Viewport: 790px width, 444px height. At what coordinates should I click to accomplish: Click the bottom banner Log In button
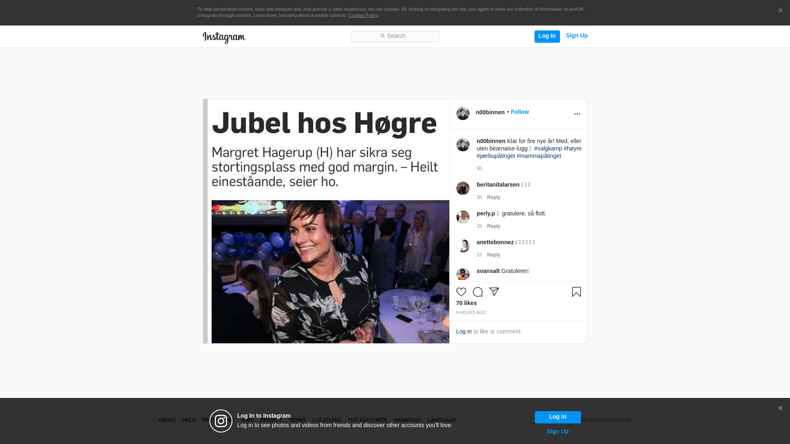tap(558, 417)
